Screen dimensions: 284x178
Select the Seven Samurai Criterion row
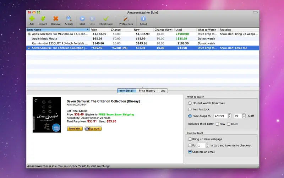(143, 48)
